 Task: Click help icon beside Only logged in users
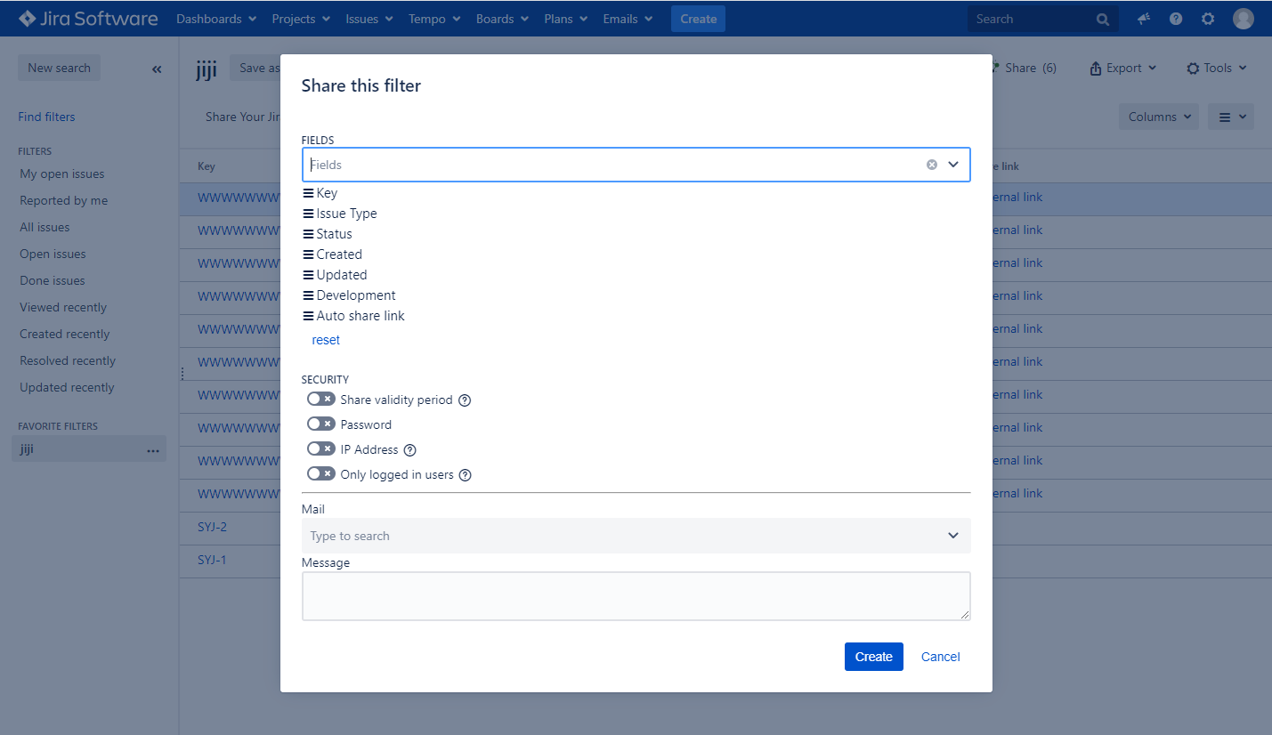pos(465,475)
